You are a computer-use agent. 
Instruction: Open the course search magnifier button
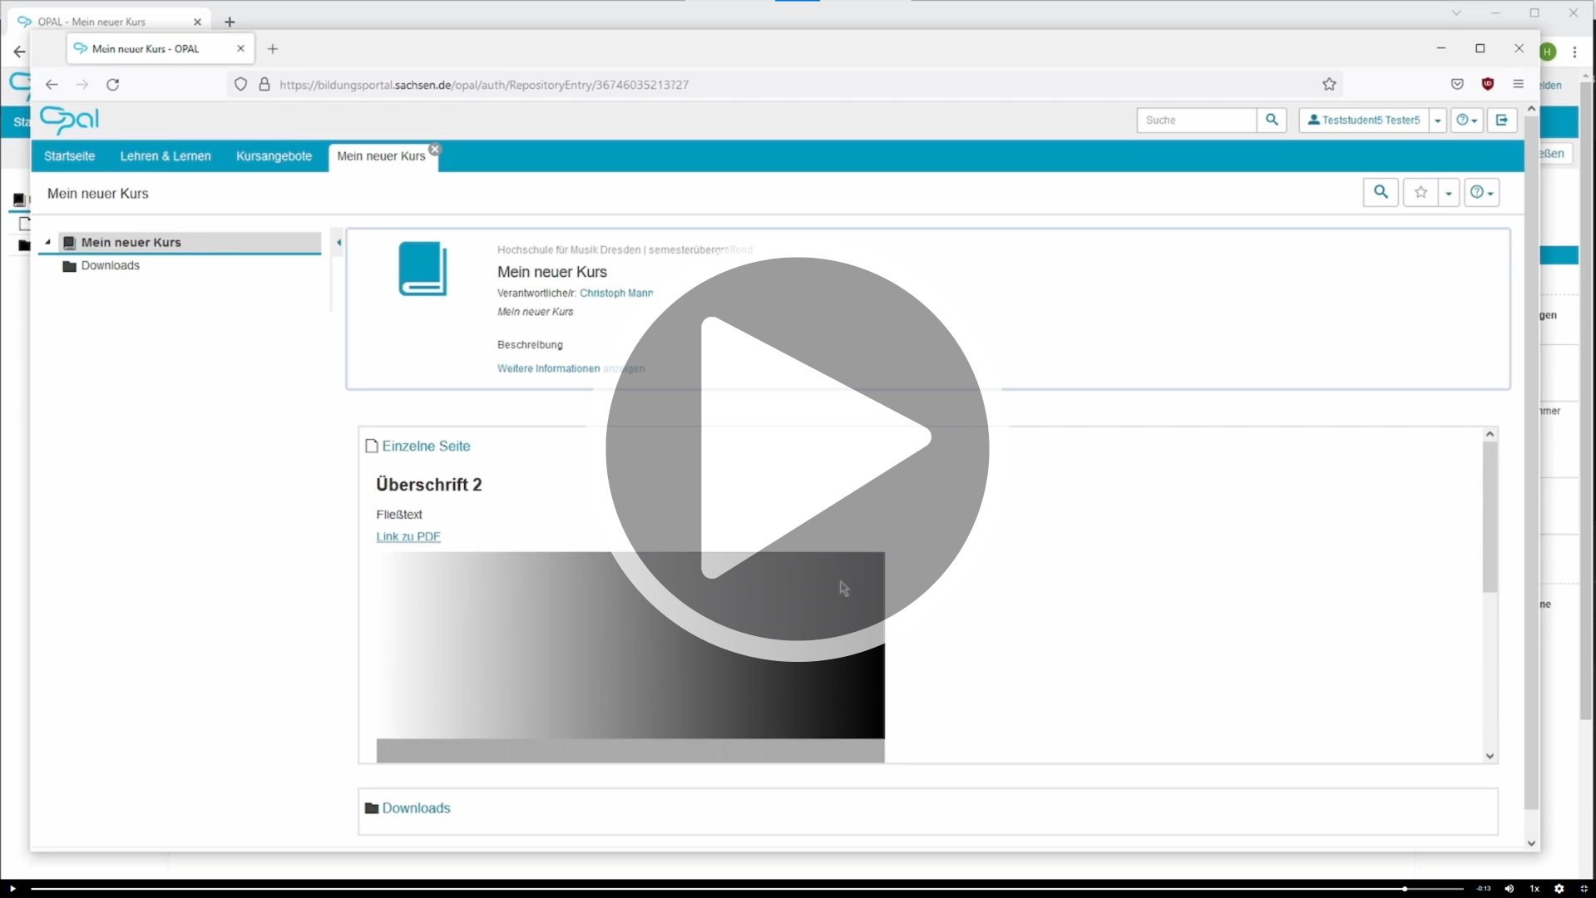(1380, 192)
